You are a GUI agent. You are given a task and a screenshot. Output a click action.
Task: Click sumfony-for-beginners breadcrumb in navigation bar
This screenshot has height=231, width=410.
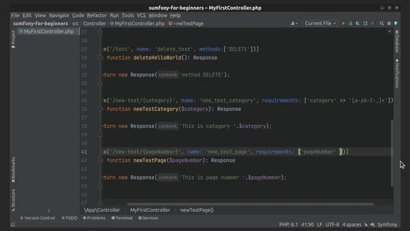(40, 23)
